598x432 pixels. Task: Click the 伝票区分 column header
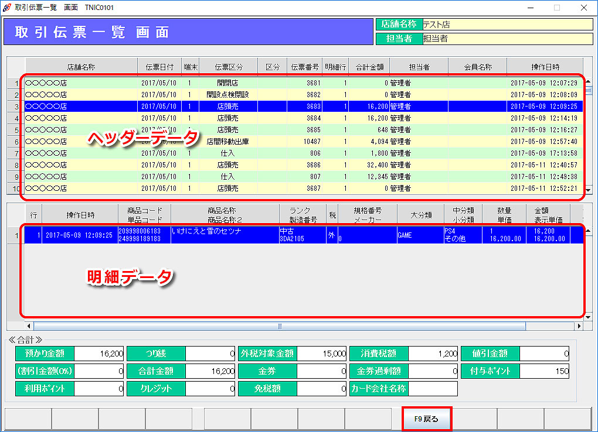click(228, 67)
